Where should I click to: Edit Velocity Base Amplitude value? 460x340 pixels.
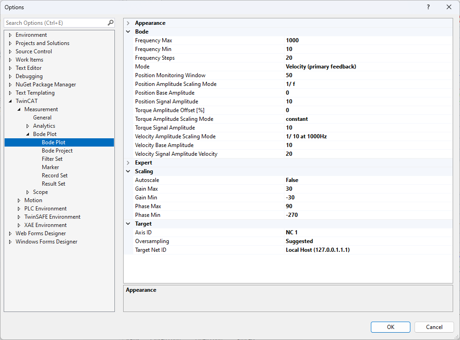click(368, 145)
